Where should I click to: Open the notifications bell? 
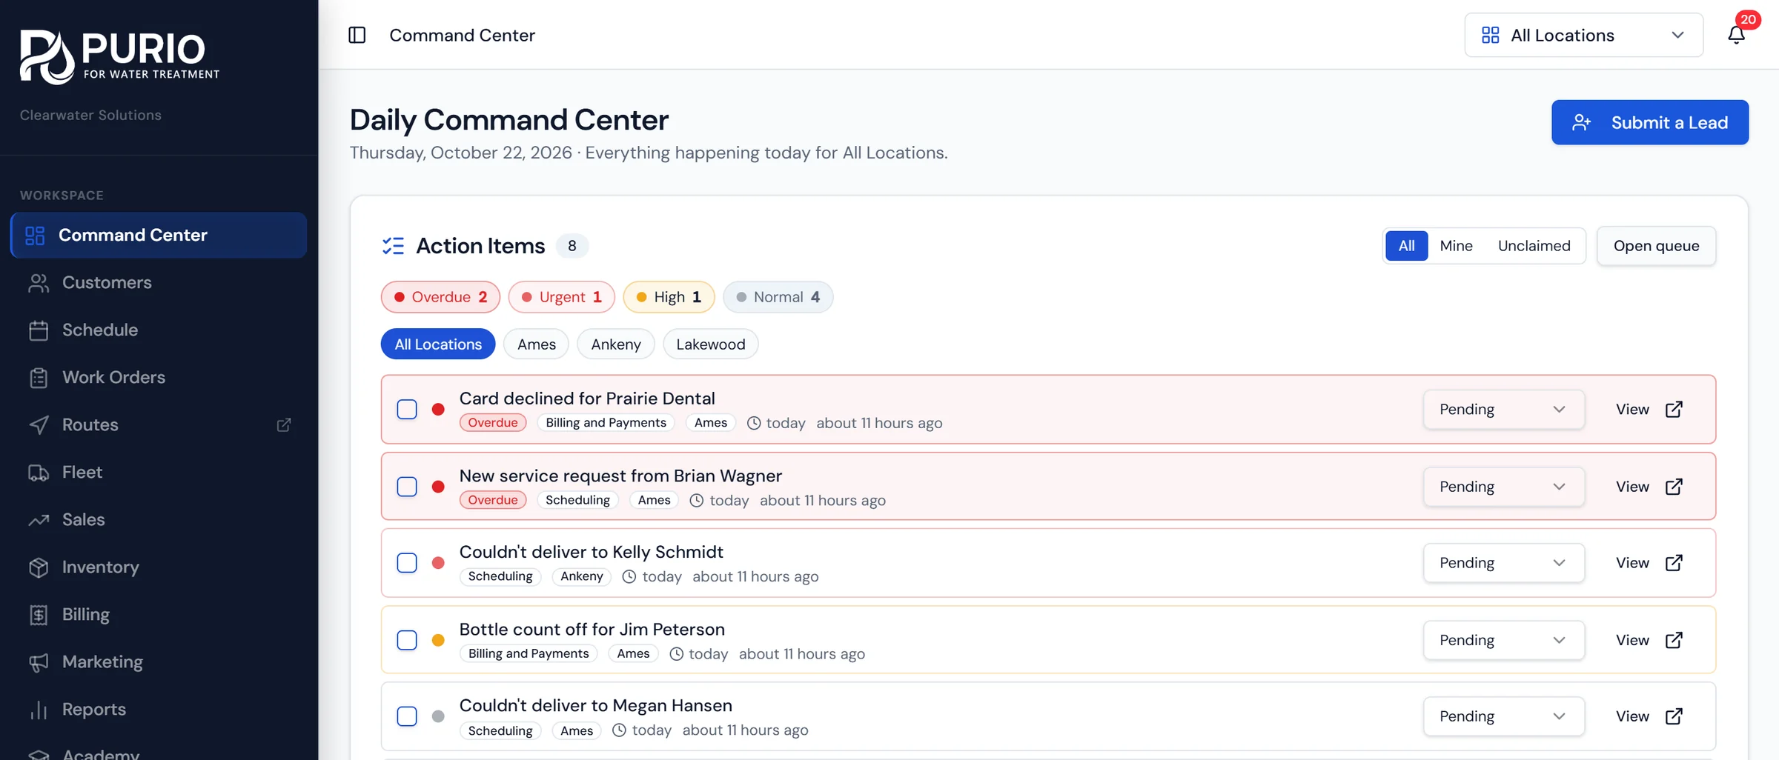pos(1736,35)
